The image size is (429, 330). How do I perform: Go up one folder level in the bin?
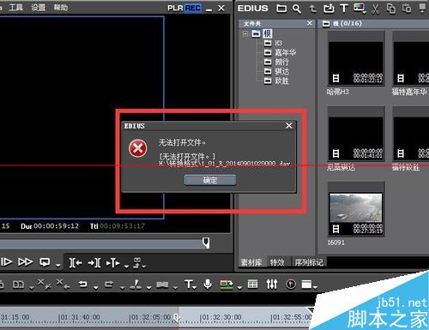click(x=313, y=9)
